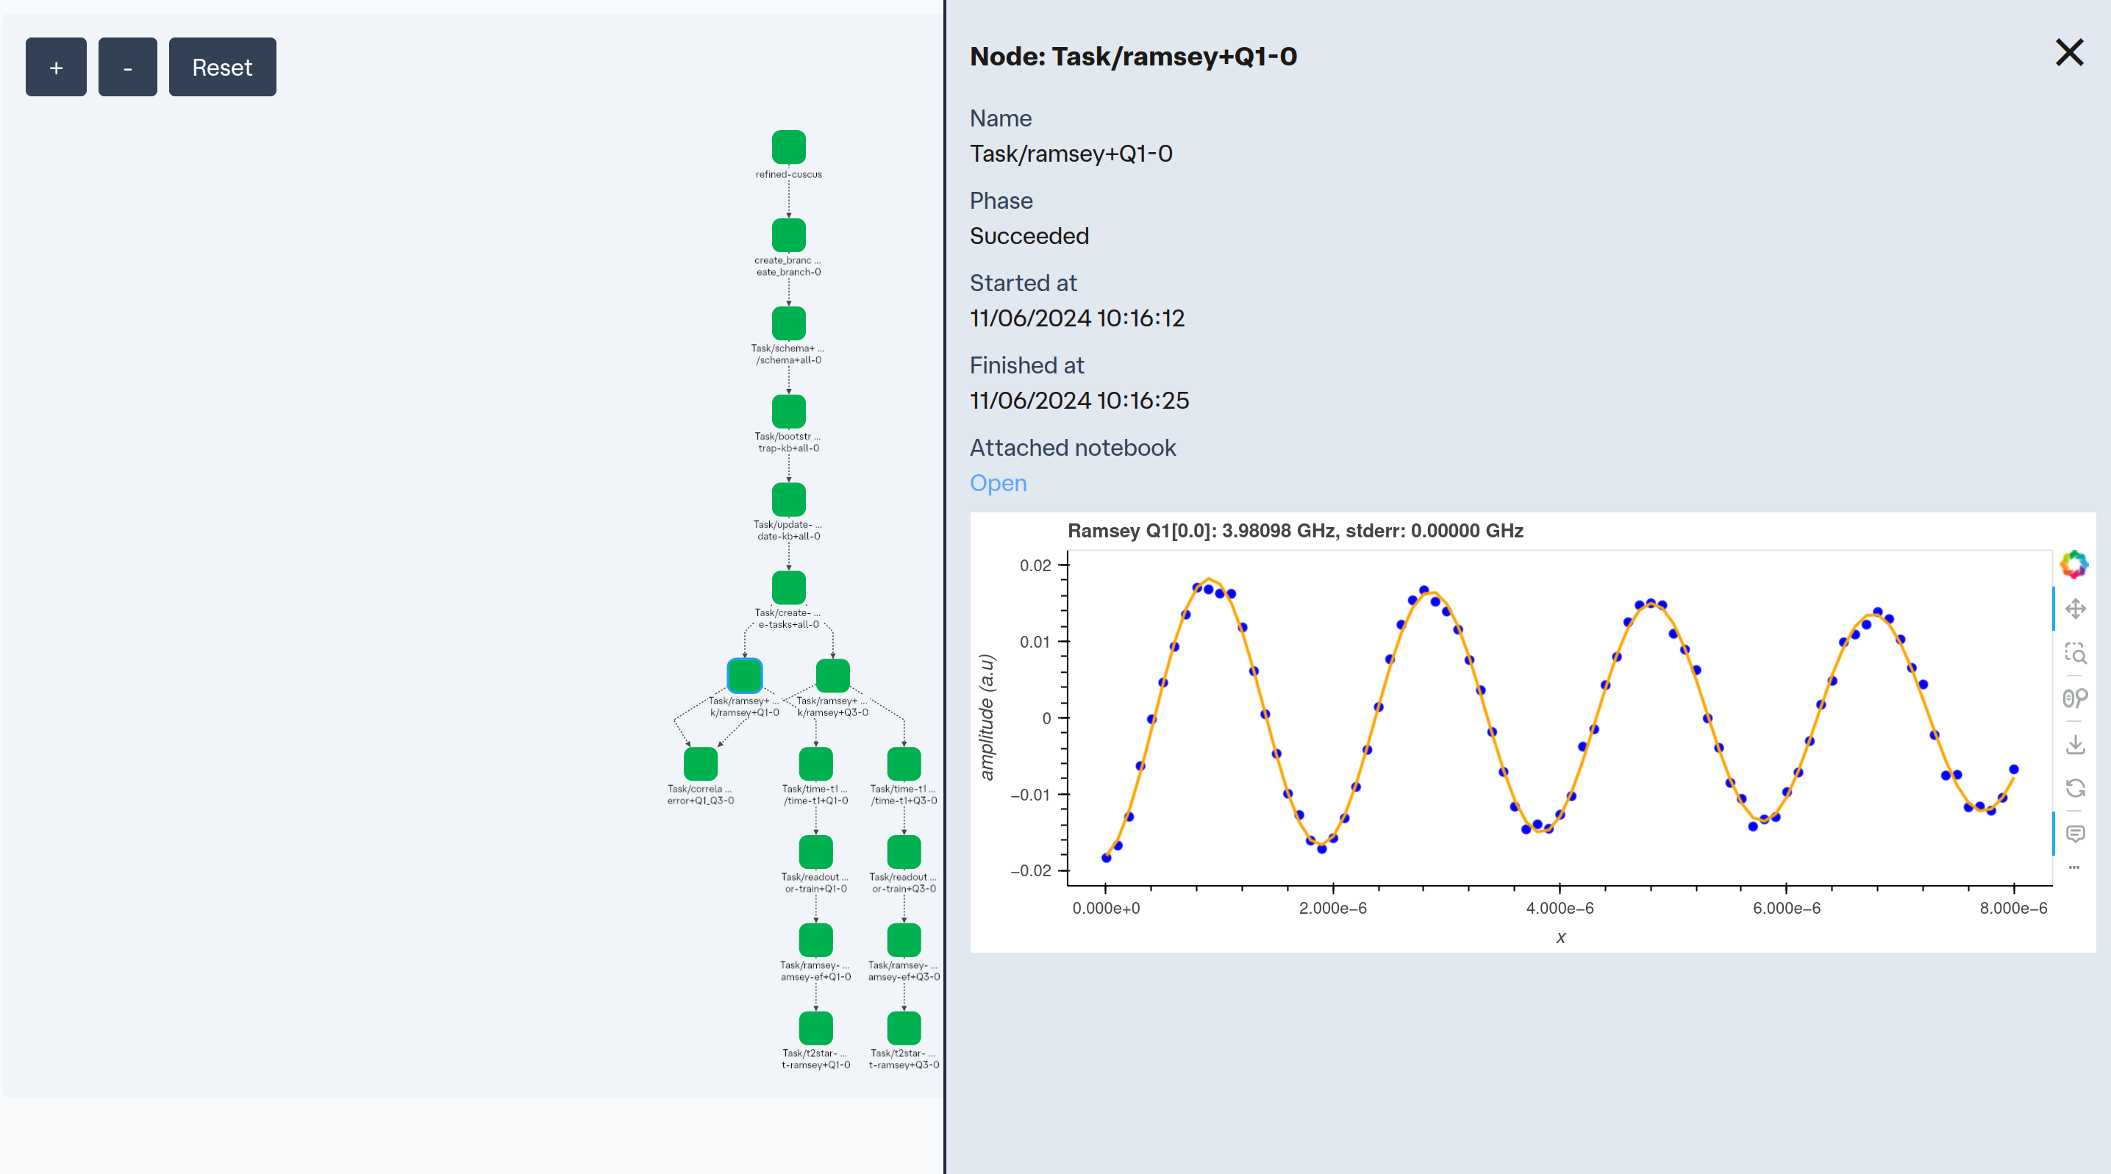Select the update-kb+all-0 node
The width and height of the screenshot is (2111, 1174).
[788, 500]
